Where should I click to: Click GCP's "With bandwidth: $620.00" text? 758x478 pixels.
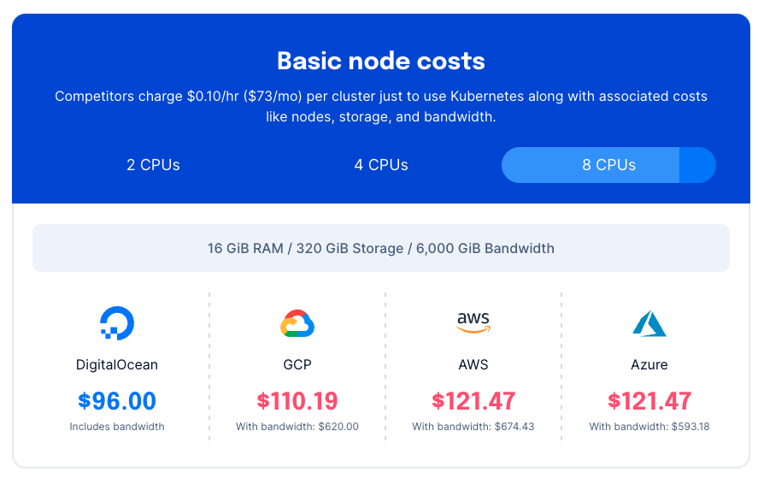297,427
